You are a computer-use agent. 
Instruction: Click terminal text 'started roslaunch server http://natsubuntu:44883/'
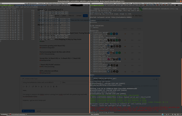111,17
